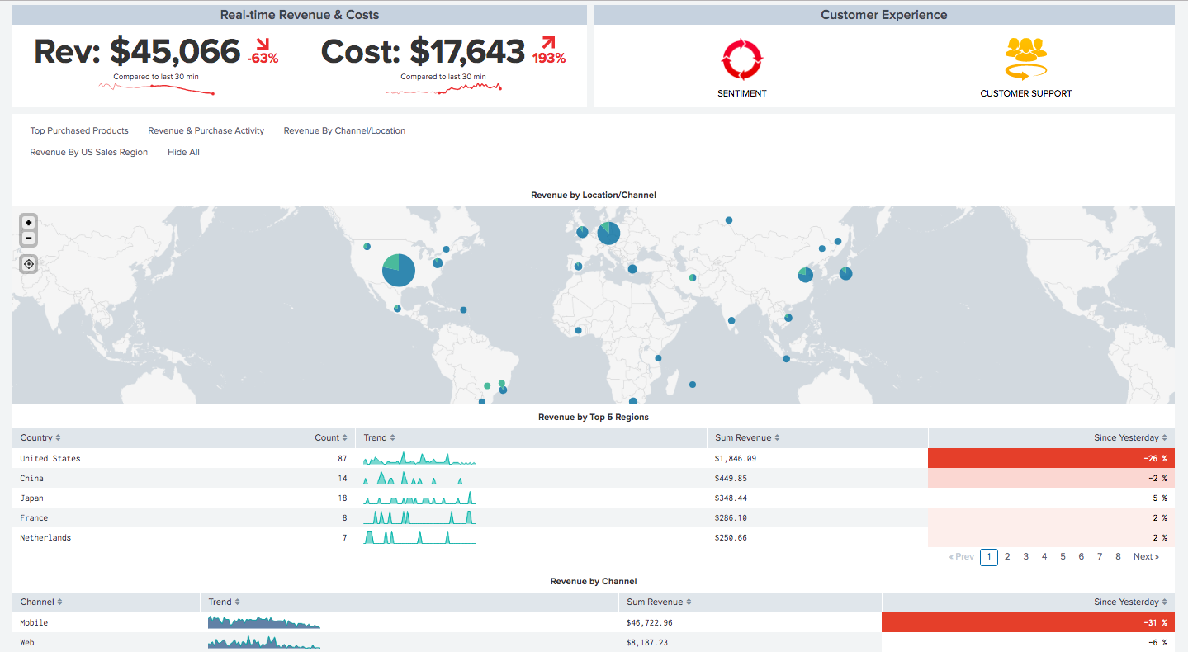The height and width of the screenshot is (652, 1188).
Task: Click the $46,722.96 Mobile revenue value
Action: (x=650, y=622)
